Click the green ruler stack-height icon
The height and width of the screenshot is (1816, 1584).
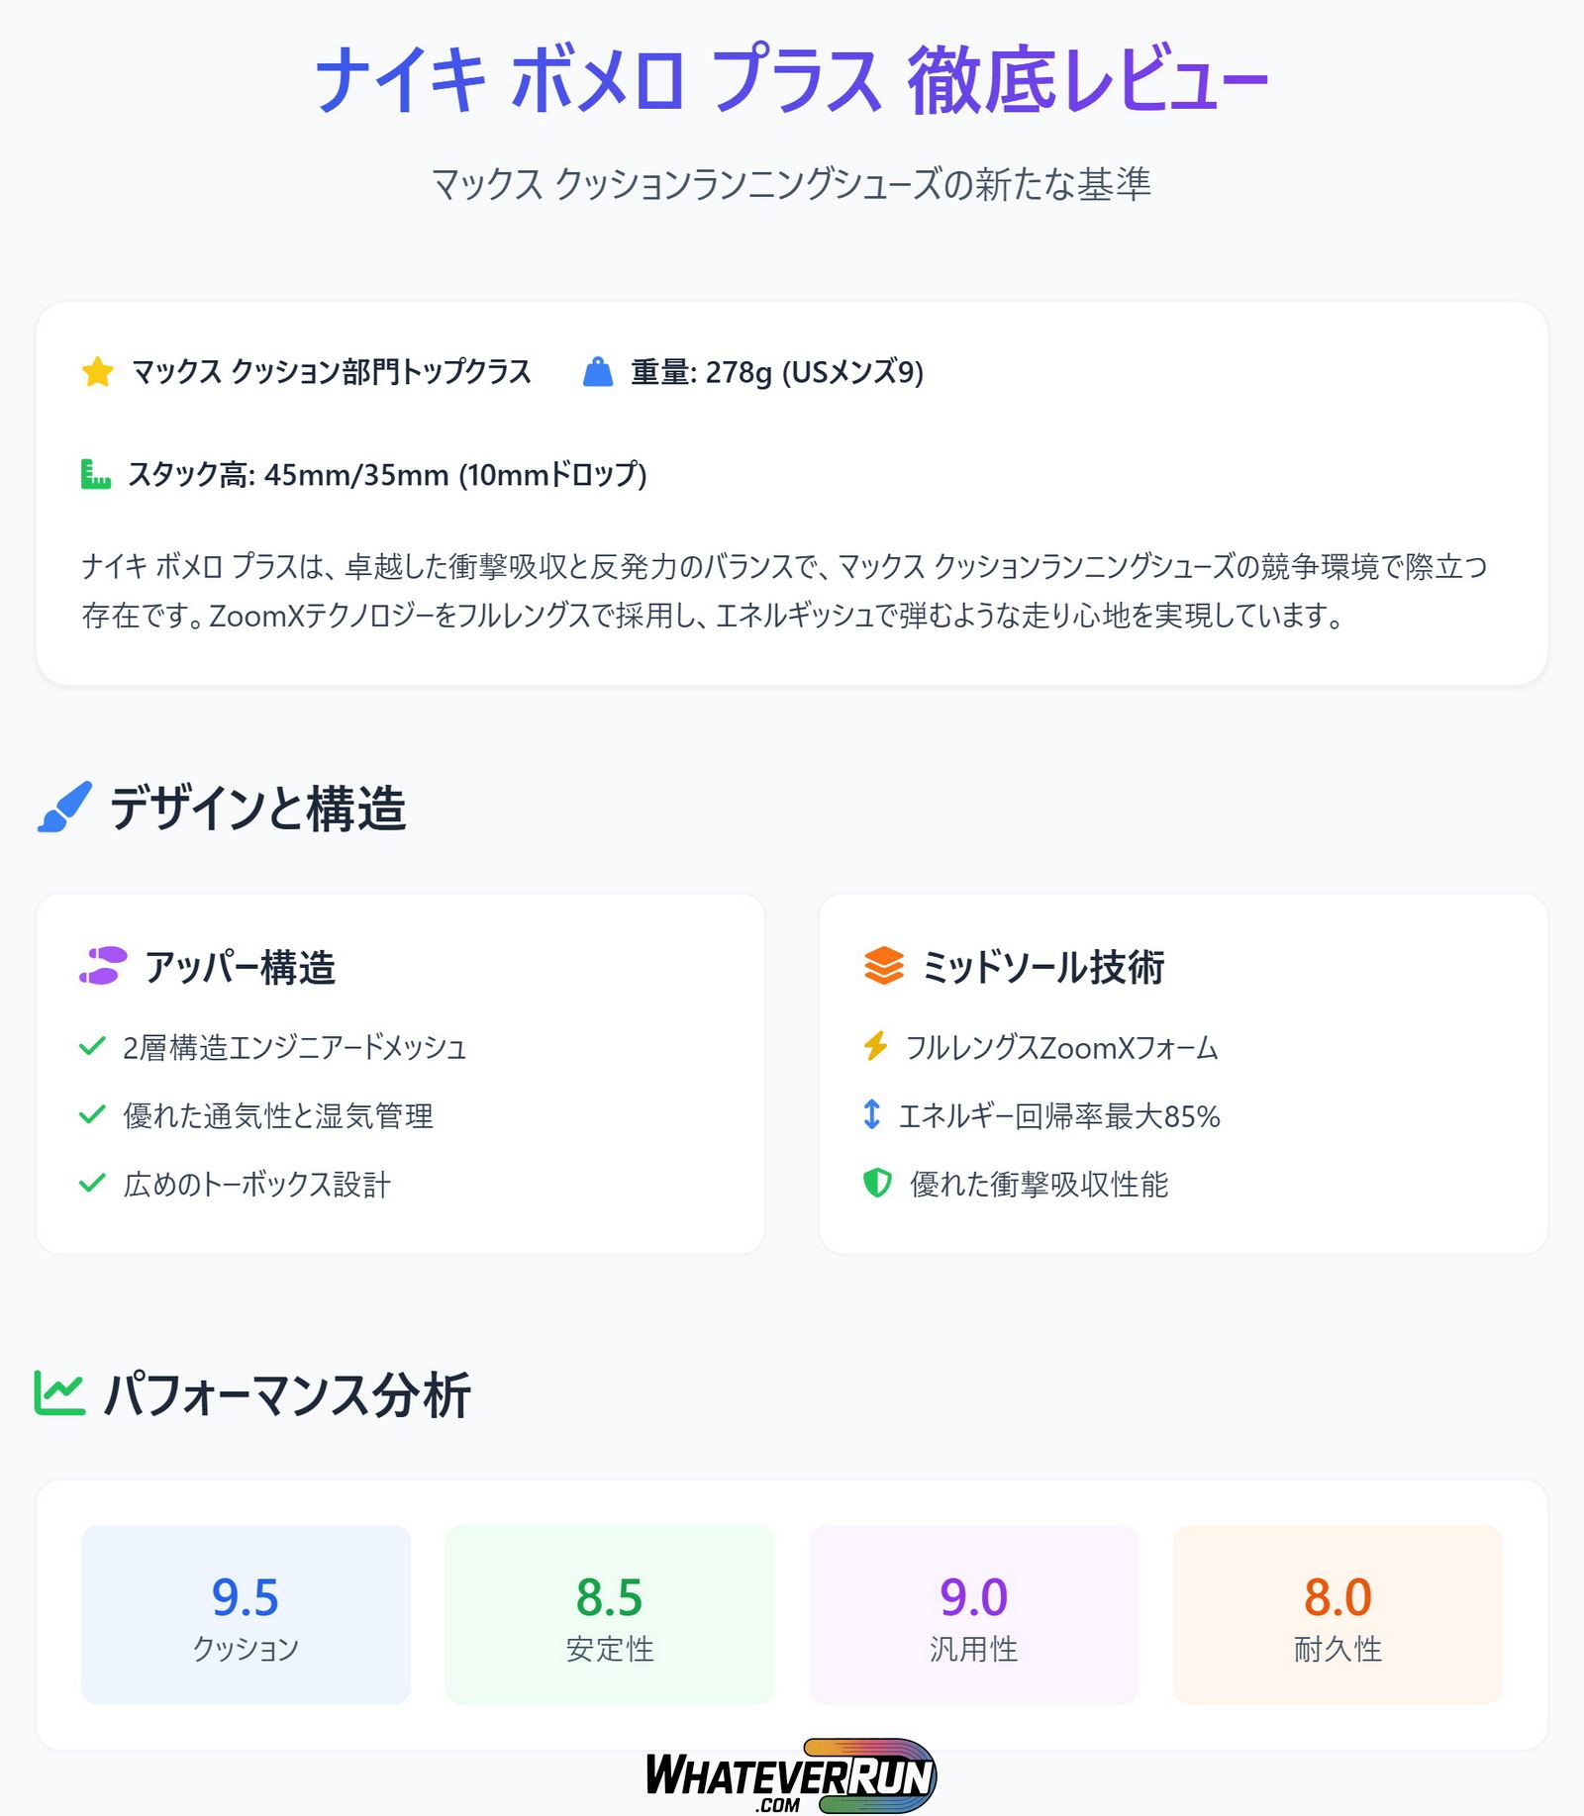pyautogui.click(x=96, y=475)
